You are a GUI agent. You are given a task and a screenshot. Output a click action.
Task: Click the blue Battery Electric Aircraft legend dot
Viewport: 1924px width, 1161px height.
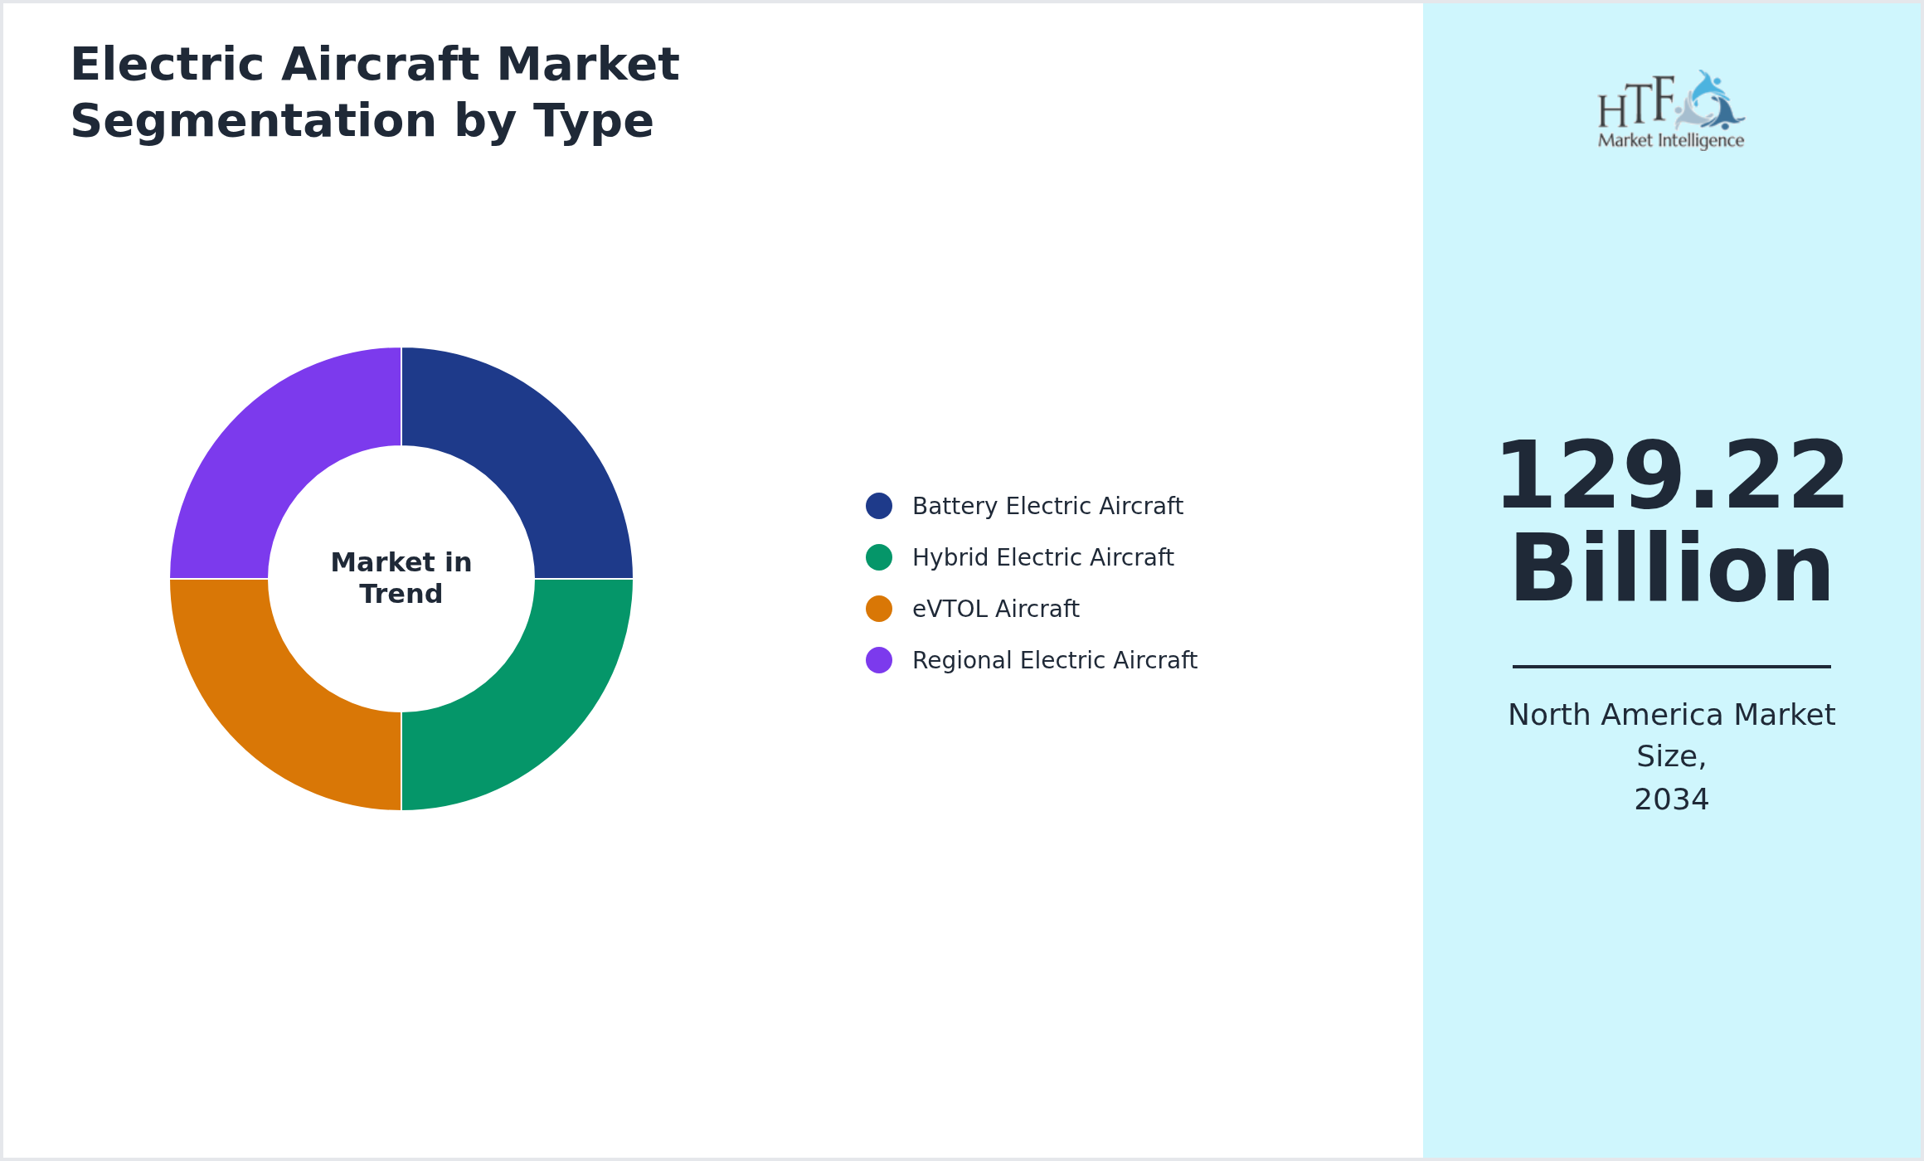click(x=879, y=506)
